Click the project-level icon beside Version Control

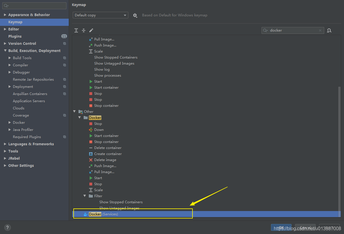tap(64, 44)
